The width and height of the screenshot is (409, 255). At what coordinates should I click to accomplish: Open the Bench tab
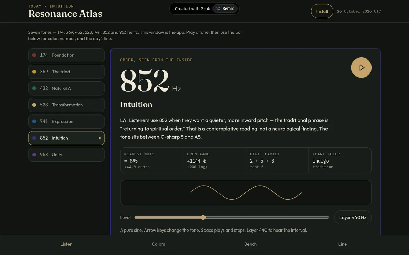[x=251, y=244]
